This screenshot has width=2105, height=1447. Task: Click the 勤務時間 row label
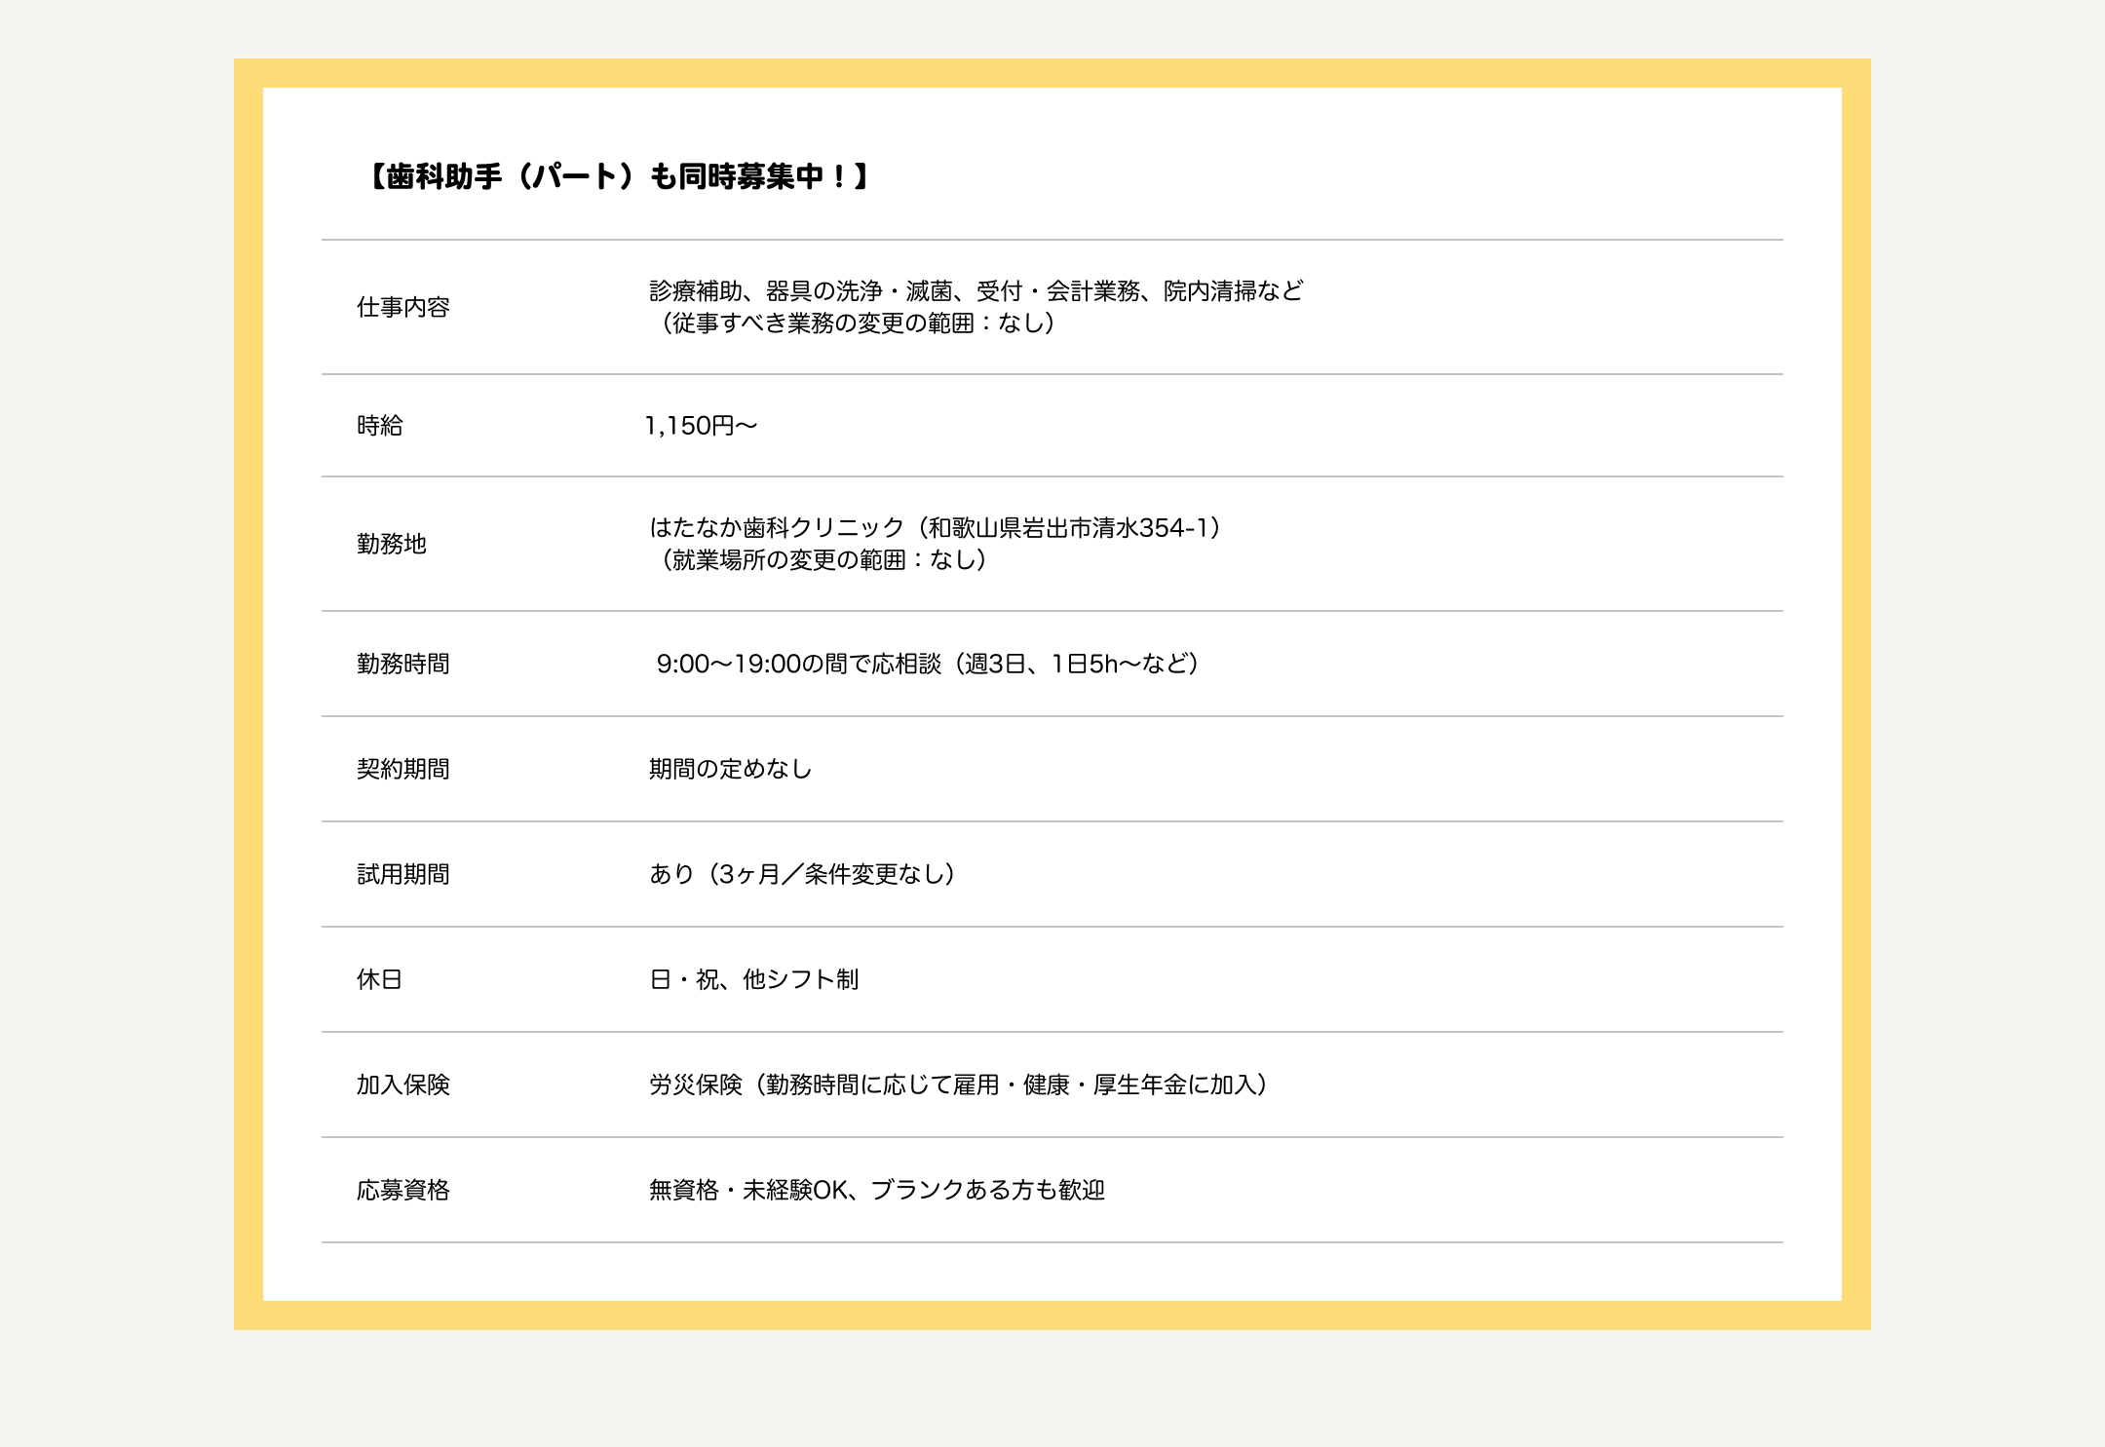(402, 665)
